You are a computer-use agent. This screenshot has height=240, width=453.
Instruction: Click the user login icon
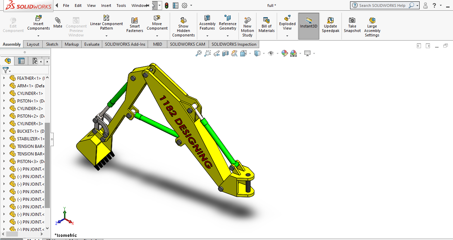point(425,6)
